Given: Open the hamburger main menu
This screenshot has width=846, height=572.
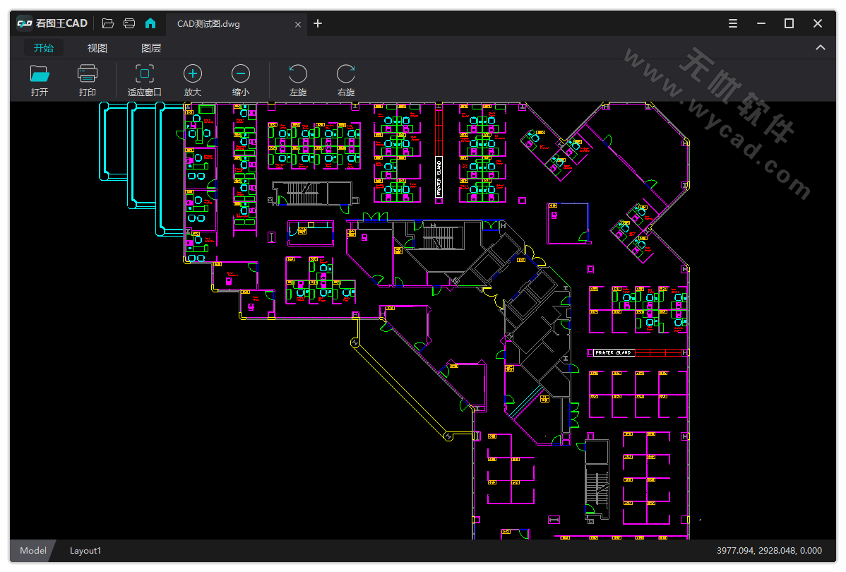Looking at the screenshot, I should coord(733,23).
